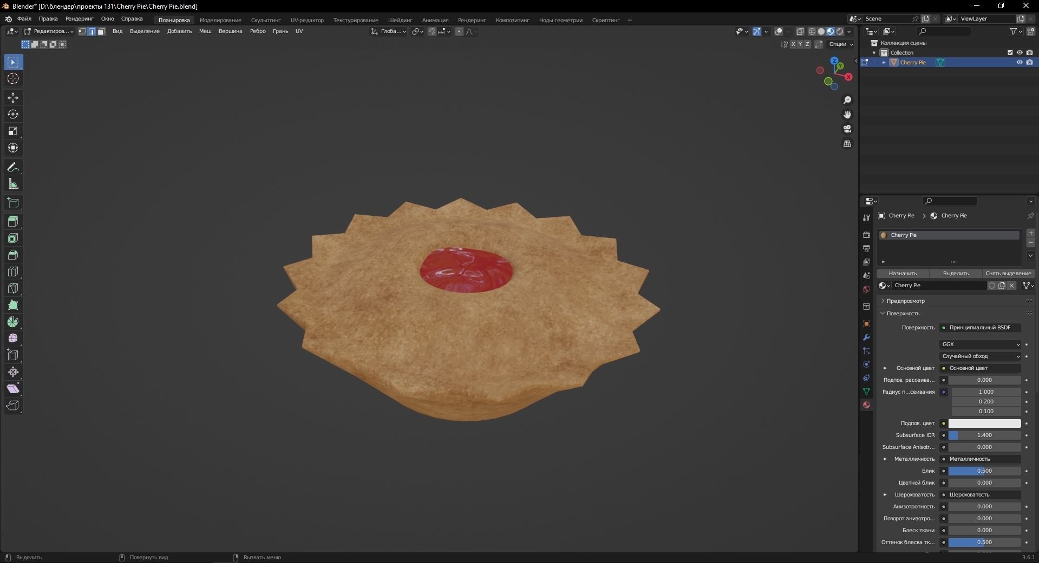Select the Spin tool
Image resolution: width=1039 pixels, height=563 pixels.
(13, 322)
